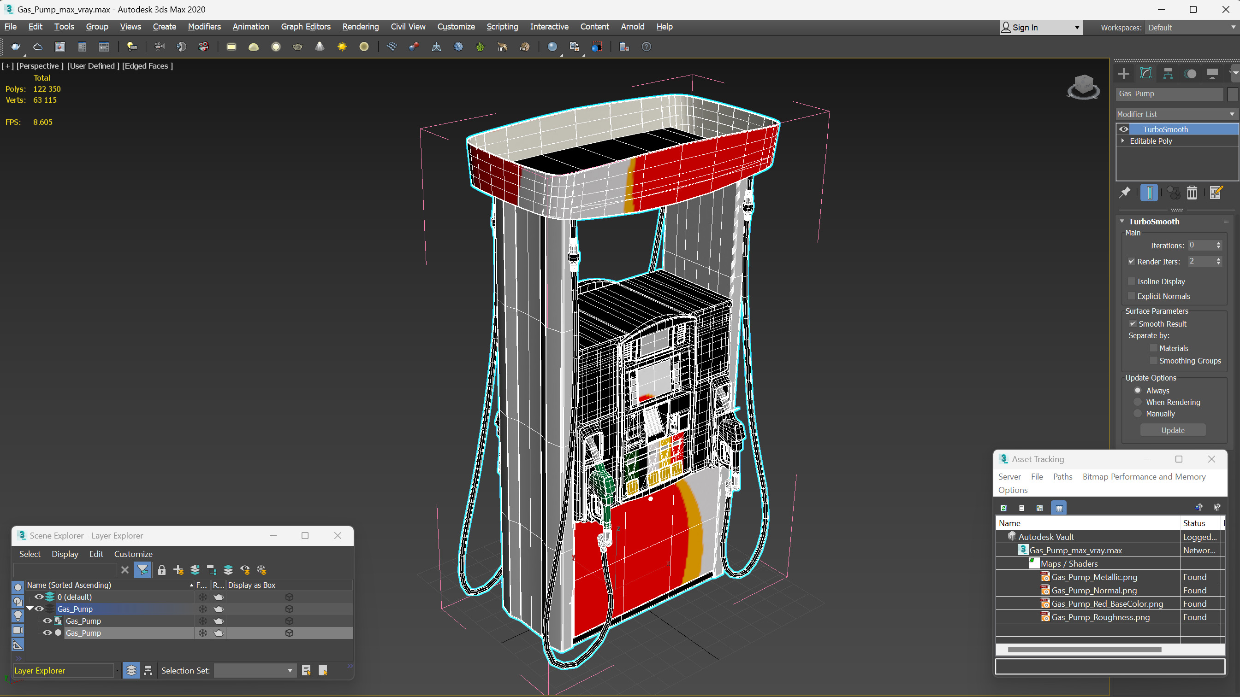
Task: Click the question mark help toolbar icon
Action: tap(647, 47)
